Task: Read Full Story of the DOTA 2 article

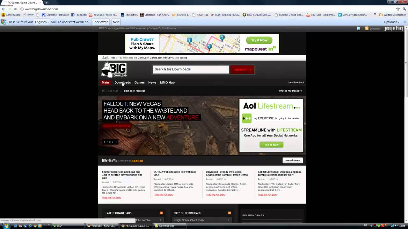Action: point(163,195)
